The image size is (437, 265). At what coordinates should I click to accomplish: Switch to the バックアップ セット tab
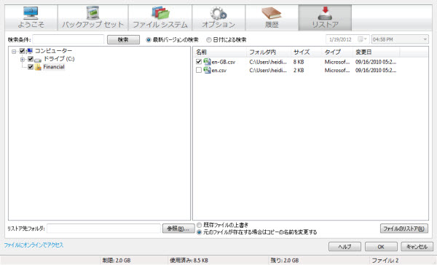click(92, 17)
